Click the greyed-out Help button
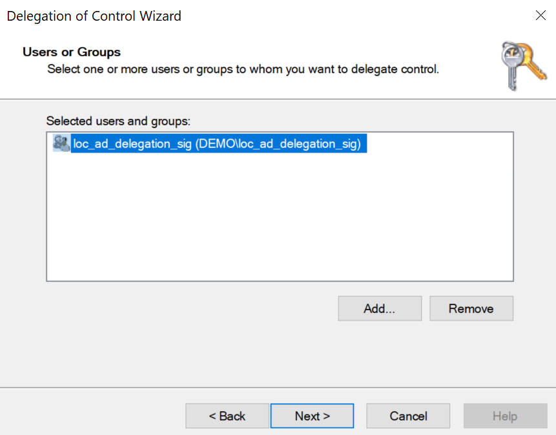The width and height of the screenshot is (556, 435). click(x=505, y=416)
